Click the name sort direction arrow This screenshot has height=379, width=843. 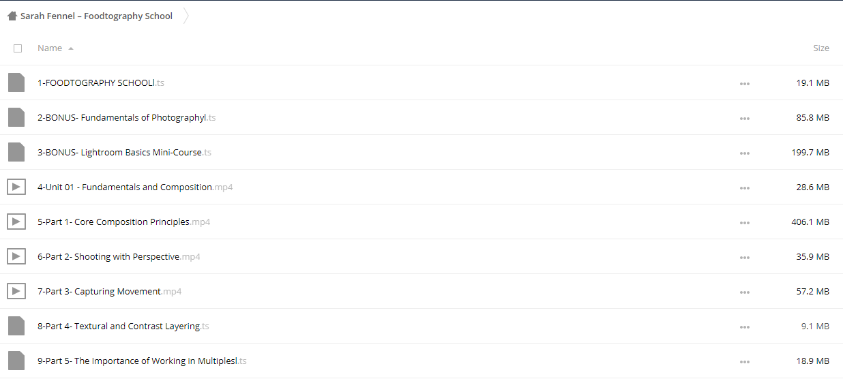(71, 48)
